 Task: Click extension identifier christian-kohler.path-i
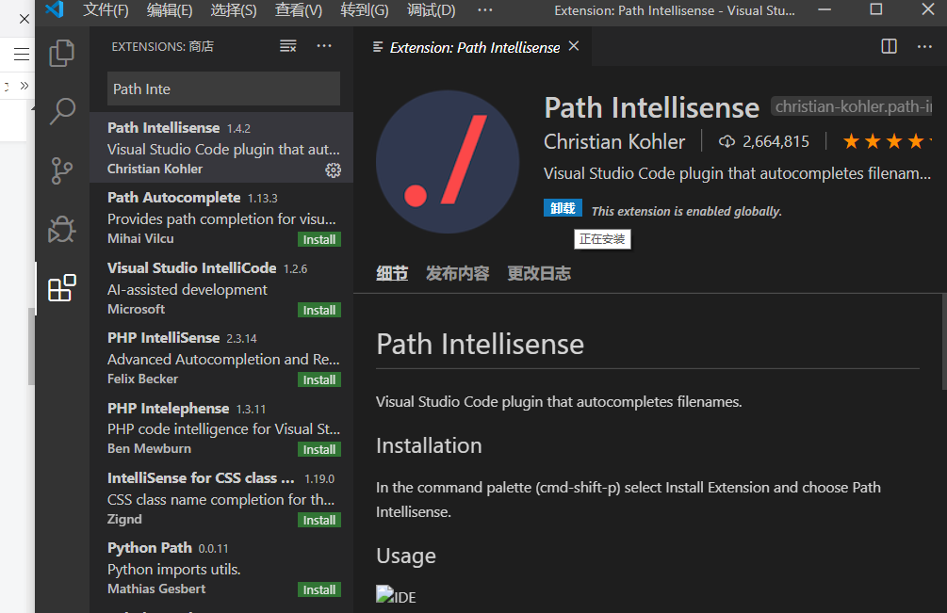[x=852, y=106]
